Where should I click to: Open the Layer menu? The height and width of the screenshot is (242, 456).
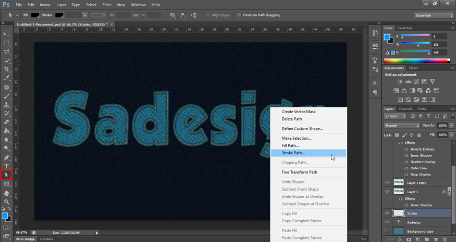(61, 5)
